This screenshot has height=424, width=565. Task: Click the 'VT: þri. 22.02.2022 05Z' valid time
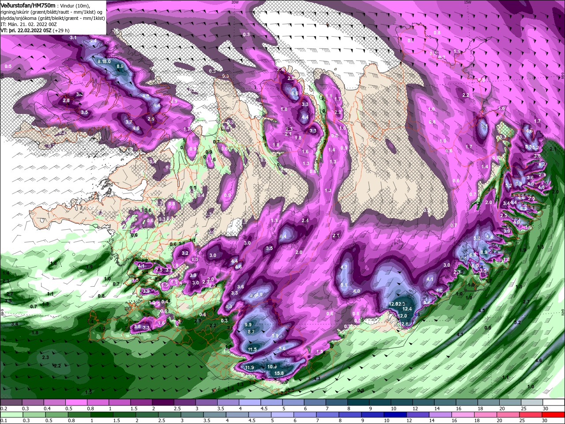click(26, 30)
